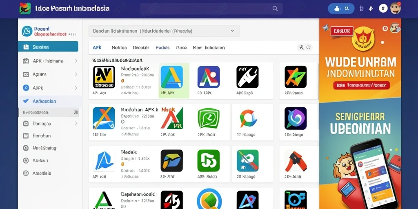This screenshot has height=209, width=418.
Task: Click the circular icon beside Anakain
Action: coord(26,160)
